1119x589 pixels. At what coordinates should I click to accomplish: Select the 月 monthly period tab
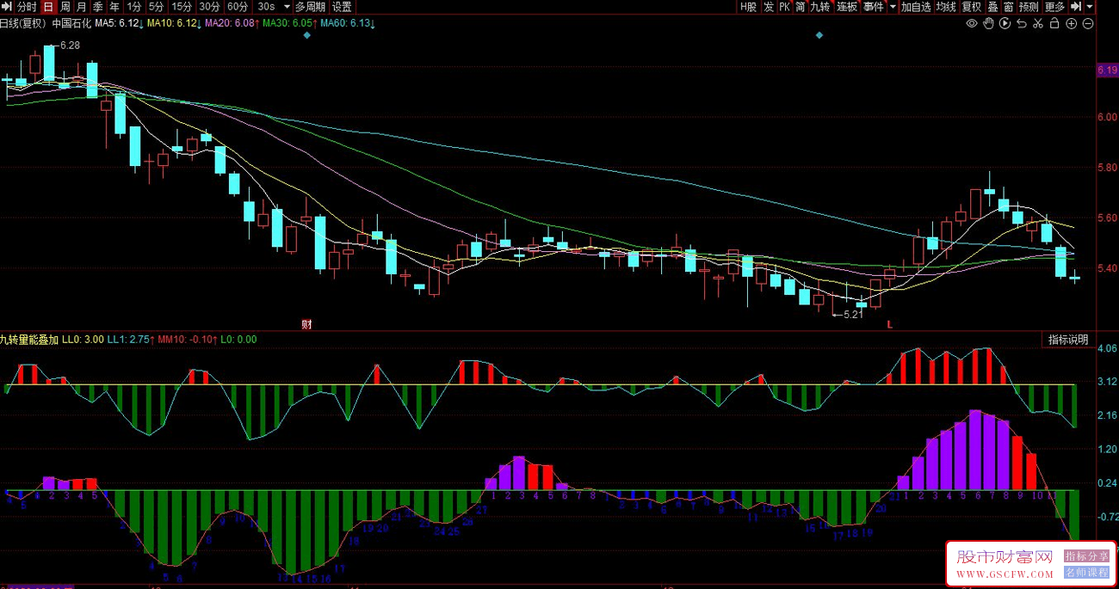pyautogui.click(x=81, y=6)
